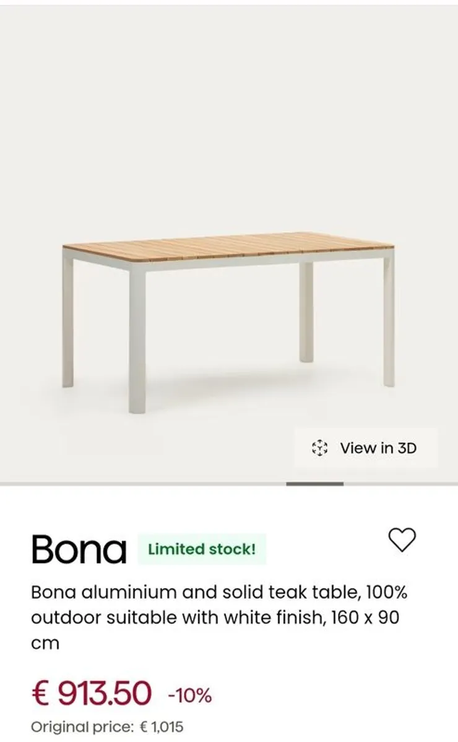The image size is (458, 742).
Task: Click the Limited stock! badge
Action: (202, 549)
